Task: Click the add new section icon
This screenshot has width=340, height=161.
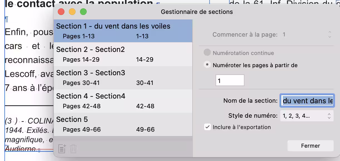Action: click(x=62, y=149)
